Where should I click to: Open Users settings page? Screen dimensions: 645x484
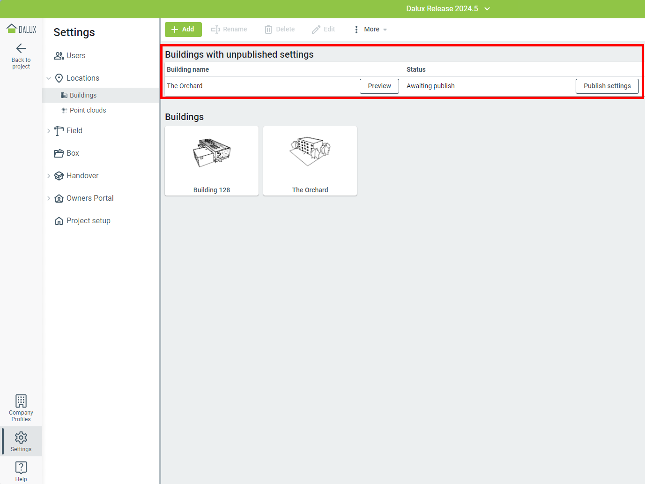[x=76, y=56]
